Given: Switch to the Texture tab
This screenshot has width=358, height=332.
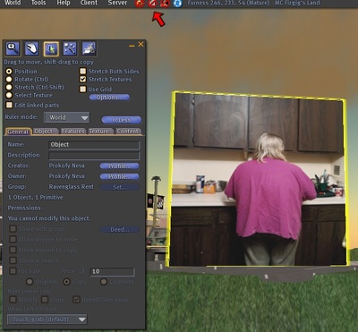Looking at the screenshot, I should tap(100, 132).
